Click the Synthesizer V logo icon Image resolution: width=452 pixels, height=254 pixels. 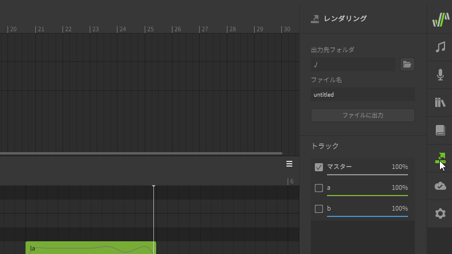coord(440,19)
